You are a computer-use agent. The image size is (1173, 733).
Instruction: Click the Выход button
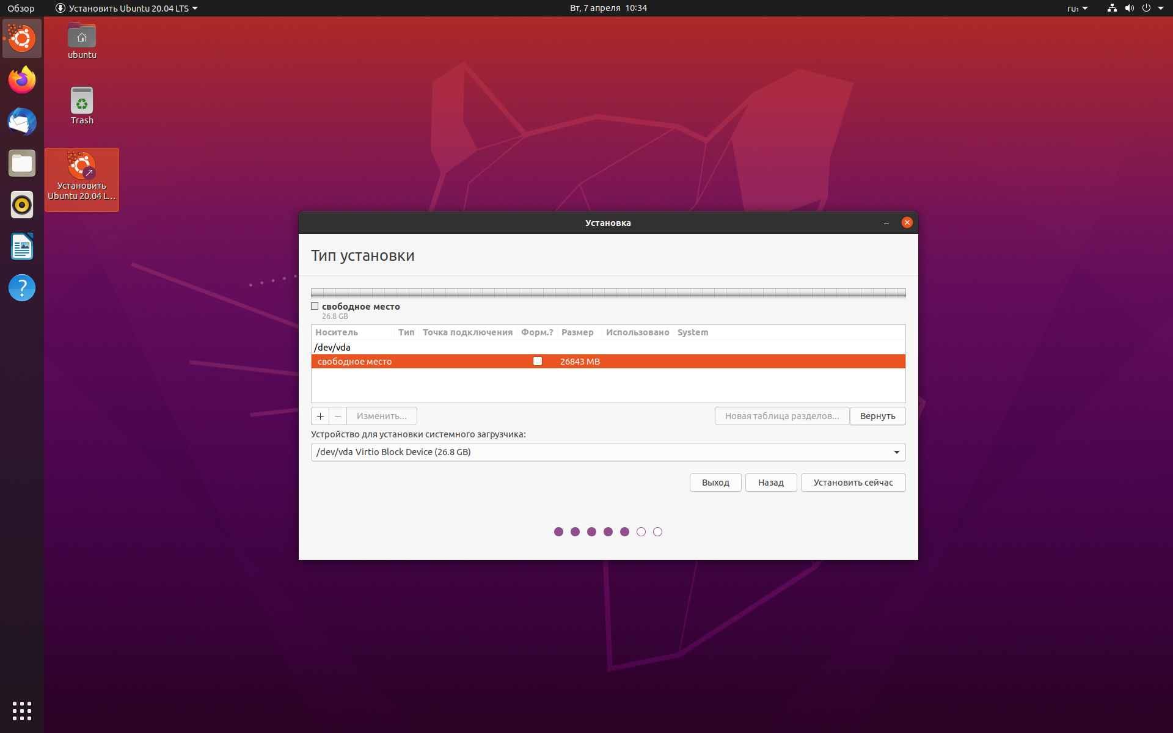[x=715, y=483]
